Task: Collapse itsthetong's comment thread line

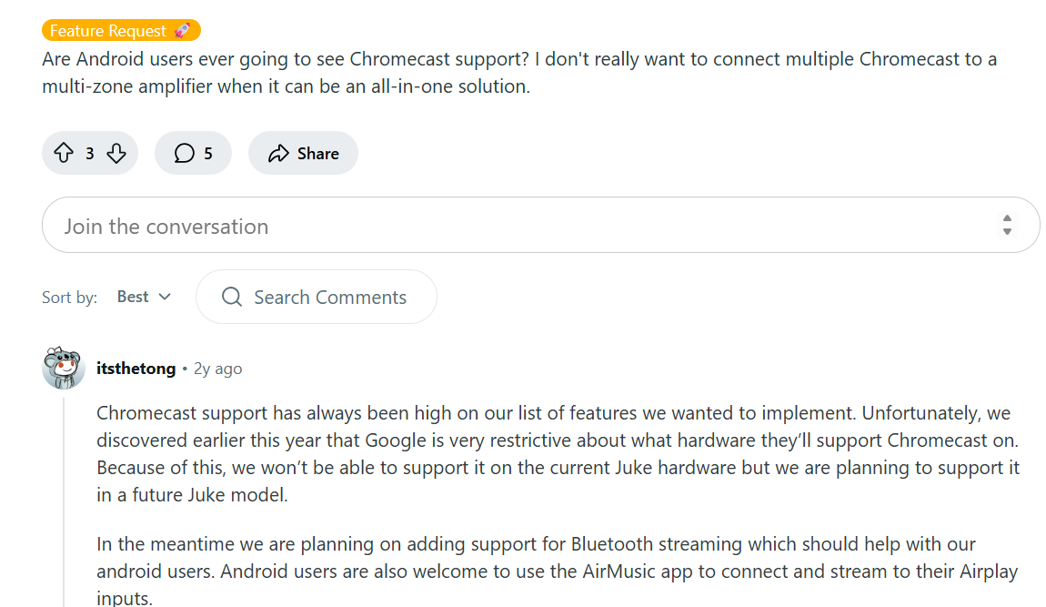Action: (x=64, y=501)
